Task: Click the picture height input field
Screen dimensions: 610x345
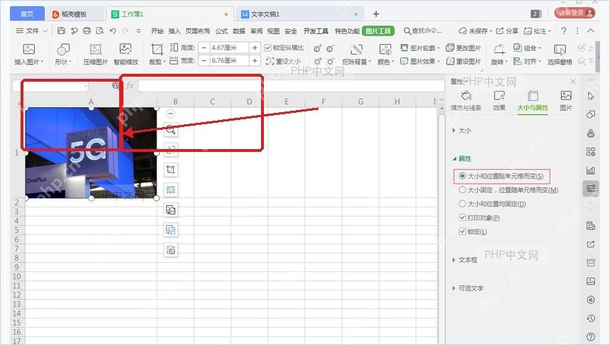Action: point(228,48)
